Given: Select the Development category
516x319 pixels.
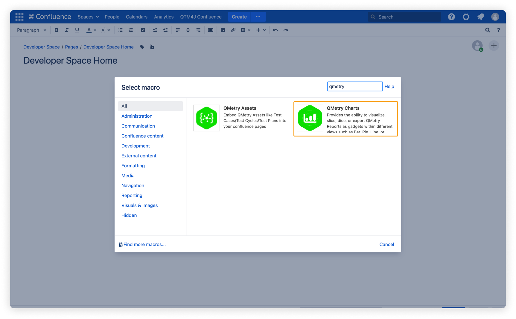Looking at the screenshot, I should 136,146.
